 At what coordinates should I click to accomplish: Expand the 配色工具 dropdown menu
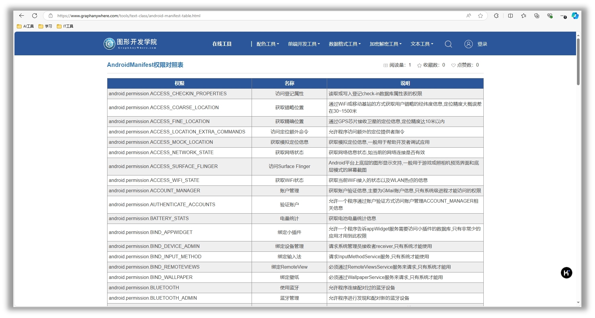tap(268, 44)
